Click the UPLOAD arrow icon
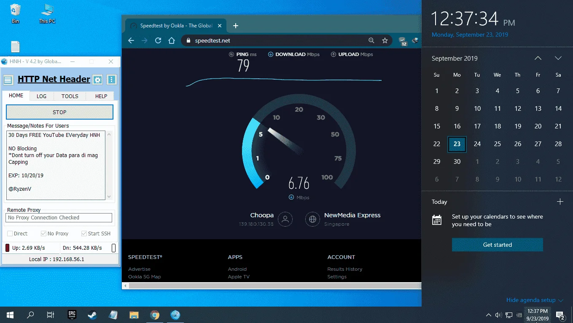This screenshot has height=323, width=573. click(x=334, y=54)
